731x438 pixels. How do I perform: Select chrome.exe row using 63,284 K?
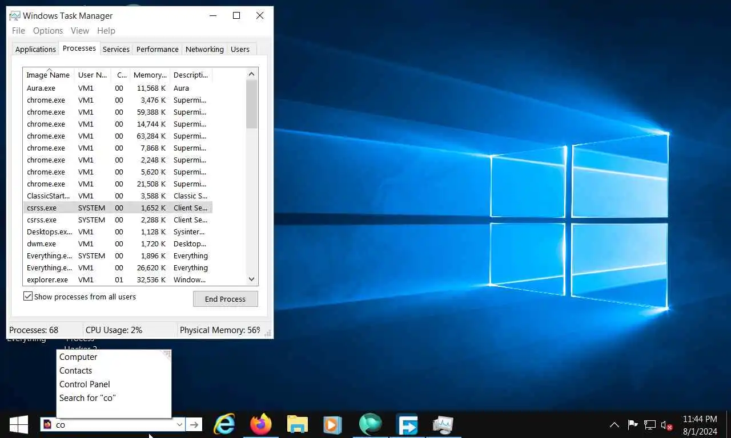tap(118, 136)
